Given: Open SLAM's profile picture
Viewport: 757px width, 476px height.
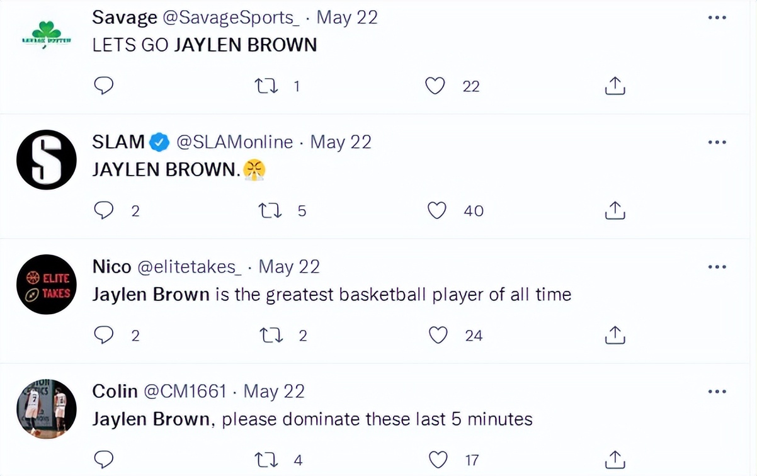Looking at the screenshot, I should 46,160.
